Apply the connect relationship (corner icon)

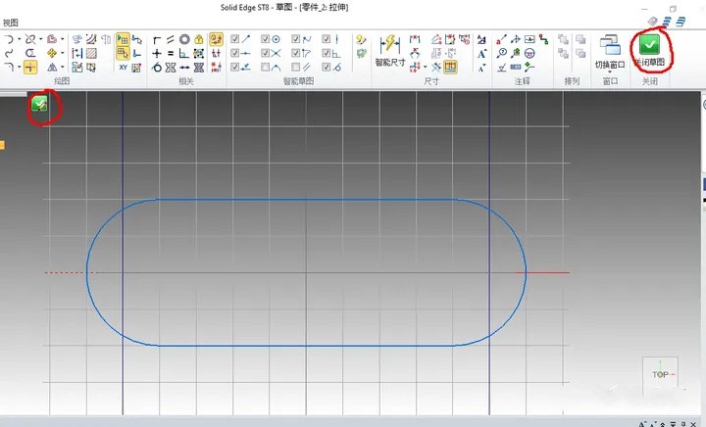click(x=157, y=39)
